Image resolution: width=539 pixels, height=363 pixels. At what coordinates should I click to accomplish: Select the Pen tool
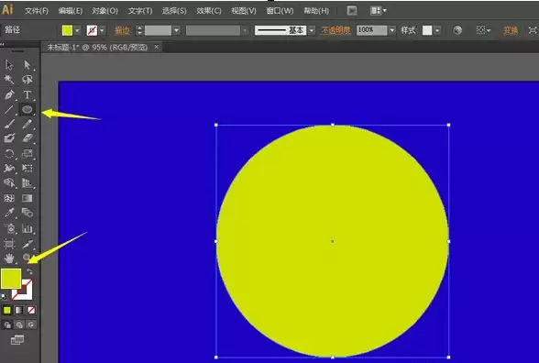[9, 94]
